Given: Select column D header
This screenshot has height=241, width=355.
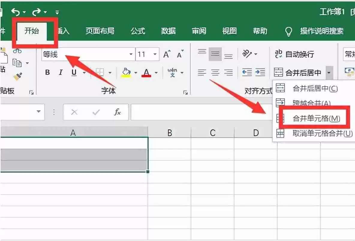Looking at the screenshot, I should tap(256, 132).
